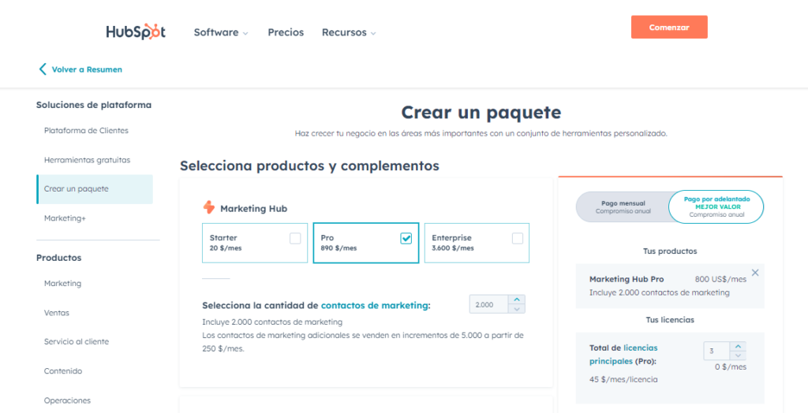Click the Comenzar button
The width and height of the screenshot is (808, 413).
click(669, 28)
